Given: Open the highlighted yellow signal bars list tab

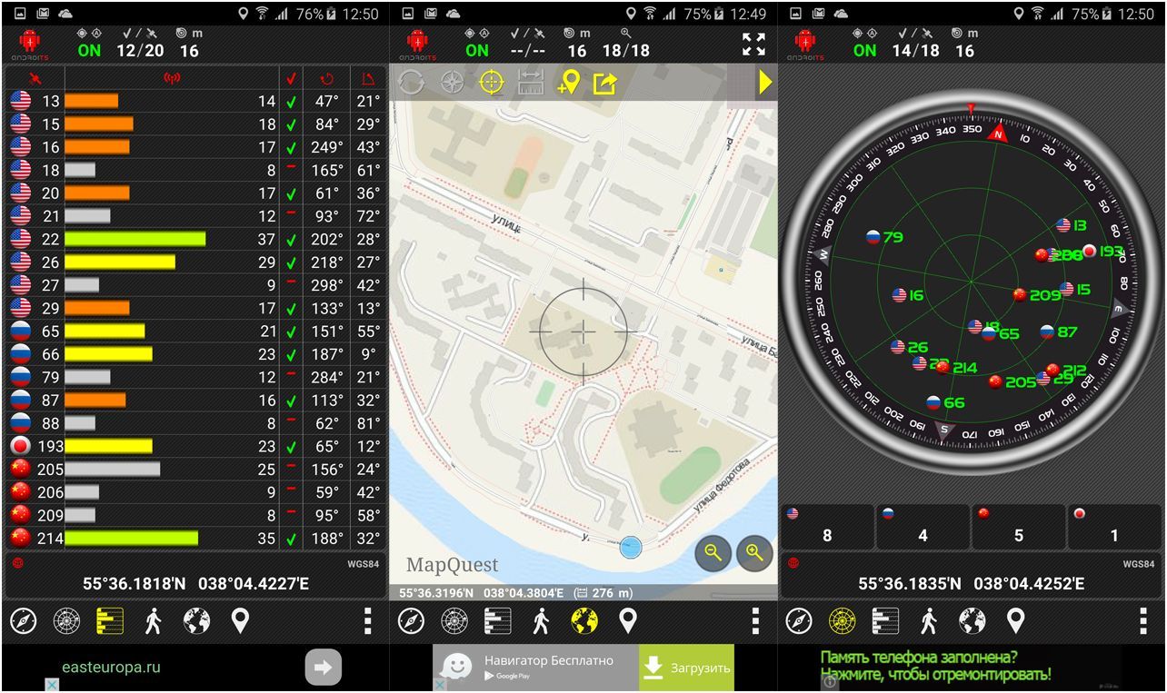Looking at the screenshot, I should [110, 621].
